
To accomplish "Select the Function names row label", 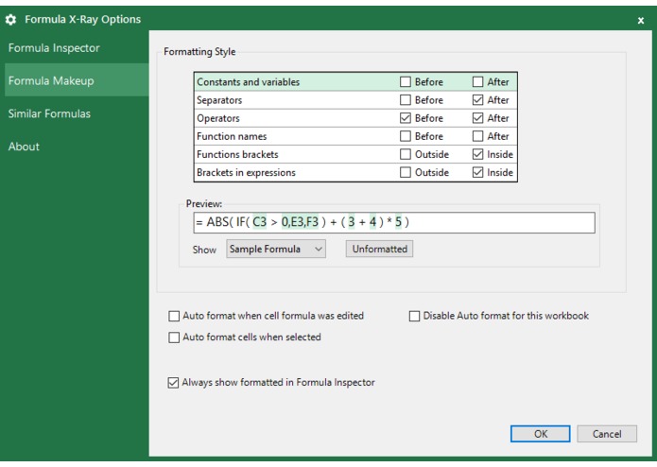I will [x=232, y=136].
